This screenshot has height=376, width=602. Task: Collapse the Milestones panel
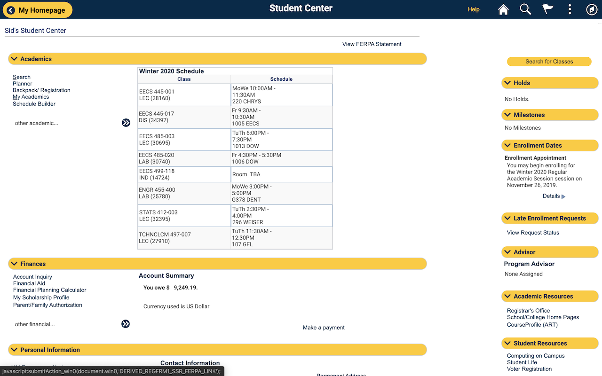point(507,115)
